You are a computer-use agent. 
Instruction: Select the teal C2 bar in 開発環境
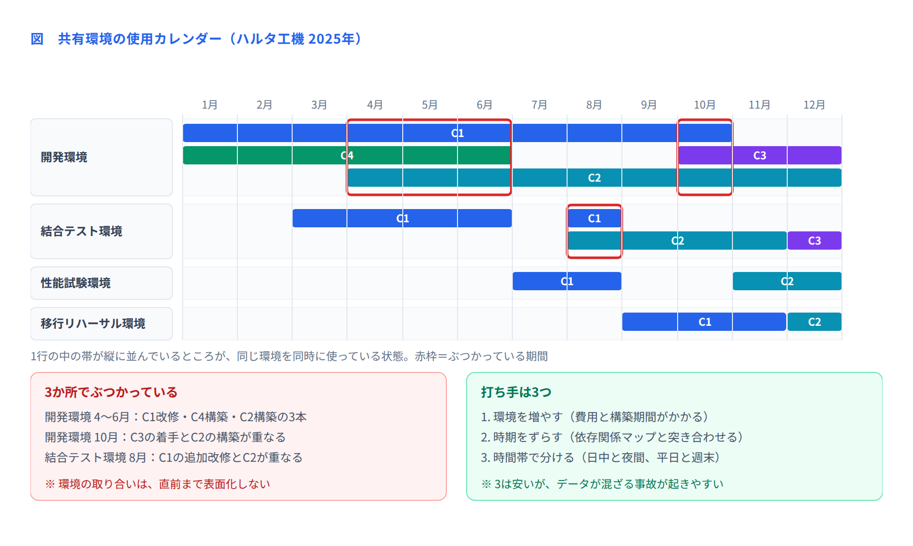(x=594, y=178)
